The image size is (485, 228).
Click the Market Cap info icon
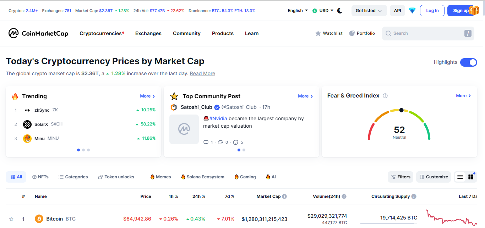pos(284,196)
